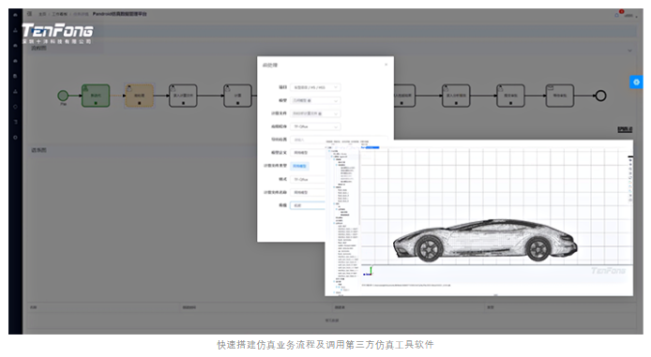Image resolution: width=651 pixels, height=357 pixels.
Task: Open the second dropdown in the dialog form
Action: point(315,100)
